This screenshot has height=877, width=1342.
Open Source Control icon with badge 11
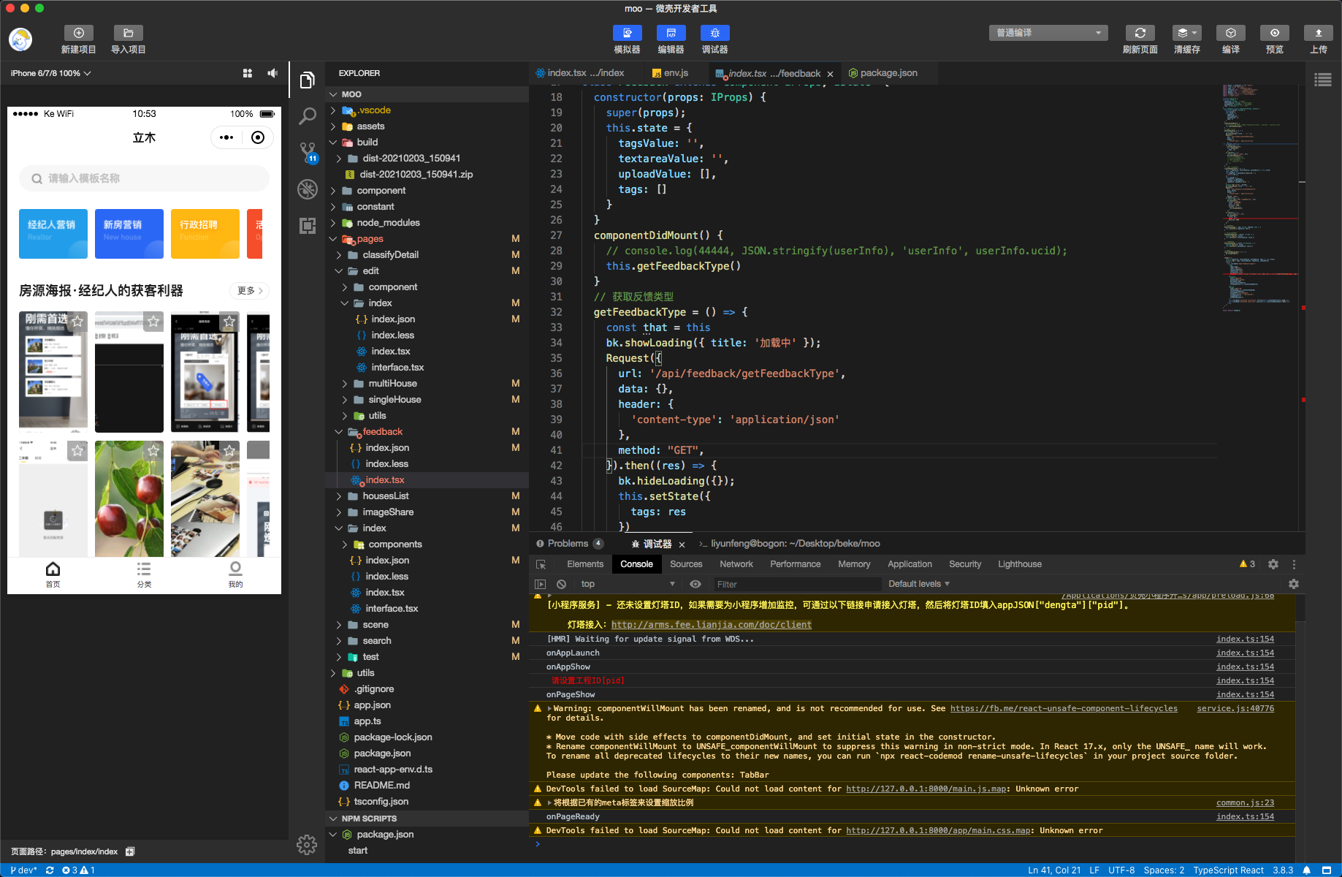[x=308, y=152]
